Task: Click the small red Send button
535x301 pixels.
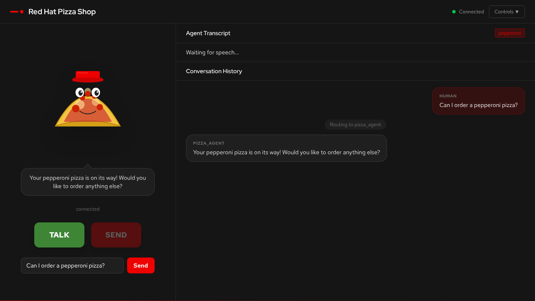Action: click(140, 265)
